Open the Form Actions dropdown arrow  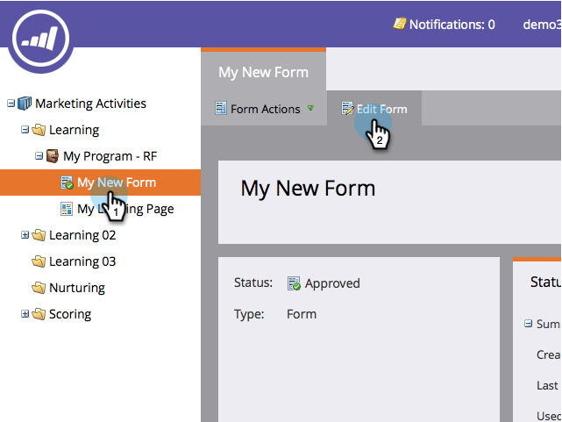(310, 108)
